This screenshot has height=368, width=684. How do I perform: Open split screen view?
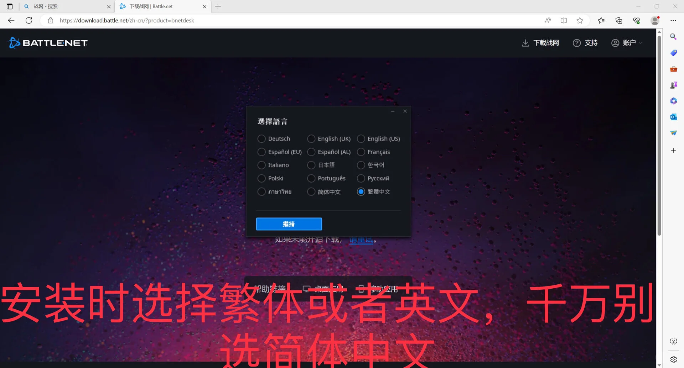click(564, 20)
